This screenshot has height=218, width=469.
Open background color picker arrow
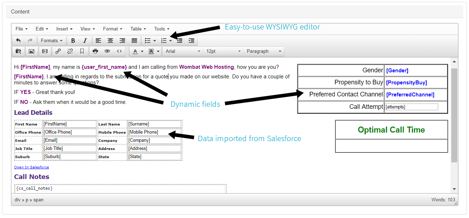158,52
